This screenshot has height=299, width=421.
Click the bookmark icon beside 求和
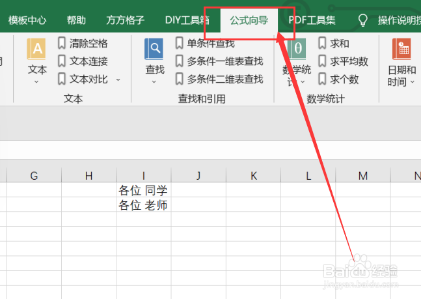(x=322, y=43)
